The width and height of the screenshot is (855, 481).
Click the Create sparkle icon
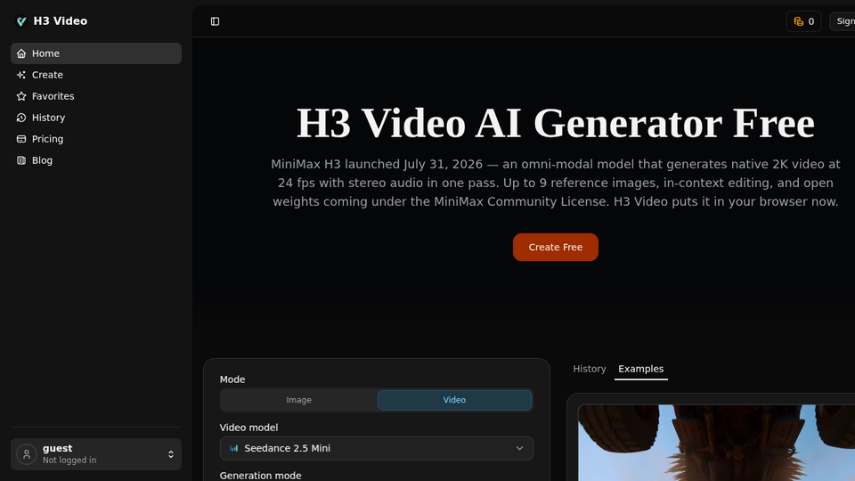[x=21, y=75]
